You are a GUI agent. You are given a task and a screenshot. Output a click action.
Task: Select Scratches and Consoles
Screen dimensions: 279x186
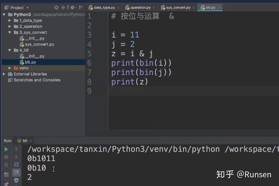pos(37,80)
